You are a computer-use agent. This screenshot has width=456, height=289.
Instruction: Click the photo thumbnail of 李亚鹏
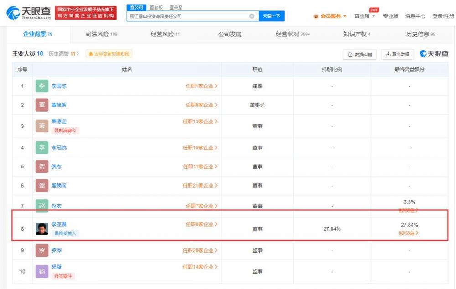click(x=42, y=228)
